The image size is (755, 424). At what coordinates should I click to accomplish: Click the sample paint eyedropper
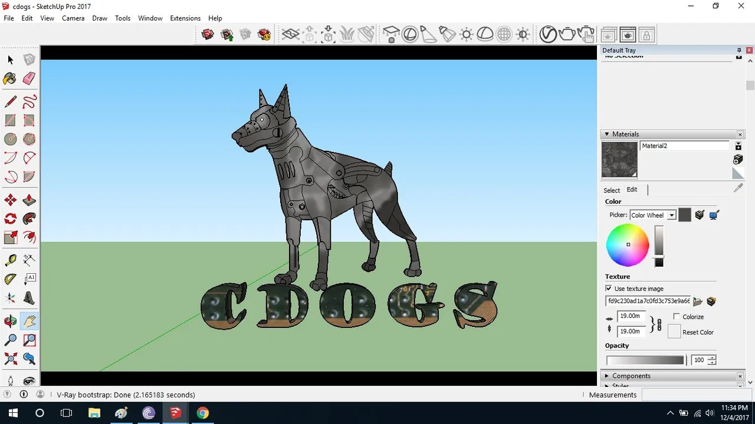pos(738,188)
